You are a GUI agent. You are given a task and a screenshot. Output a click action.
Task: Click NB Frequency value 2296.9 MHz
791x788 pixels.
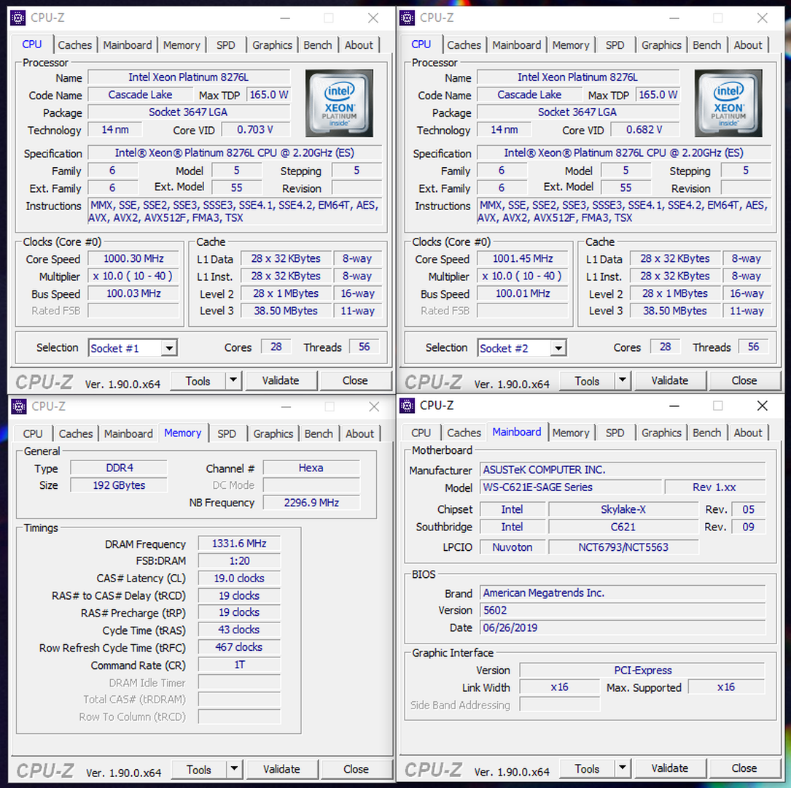(311, 502)
